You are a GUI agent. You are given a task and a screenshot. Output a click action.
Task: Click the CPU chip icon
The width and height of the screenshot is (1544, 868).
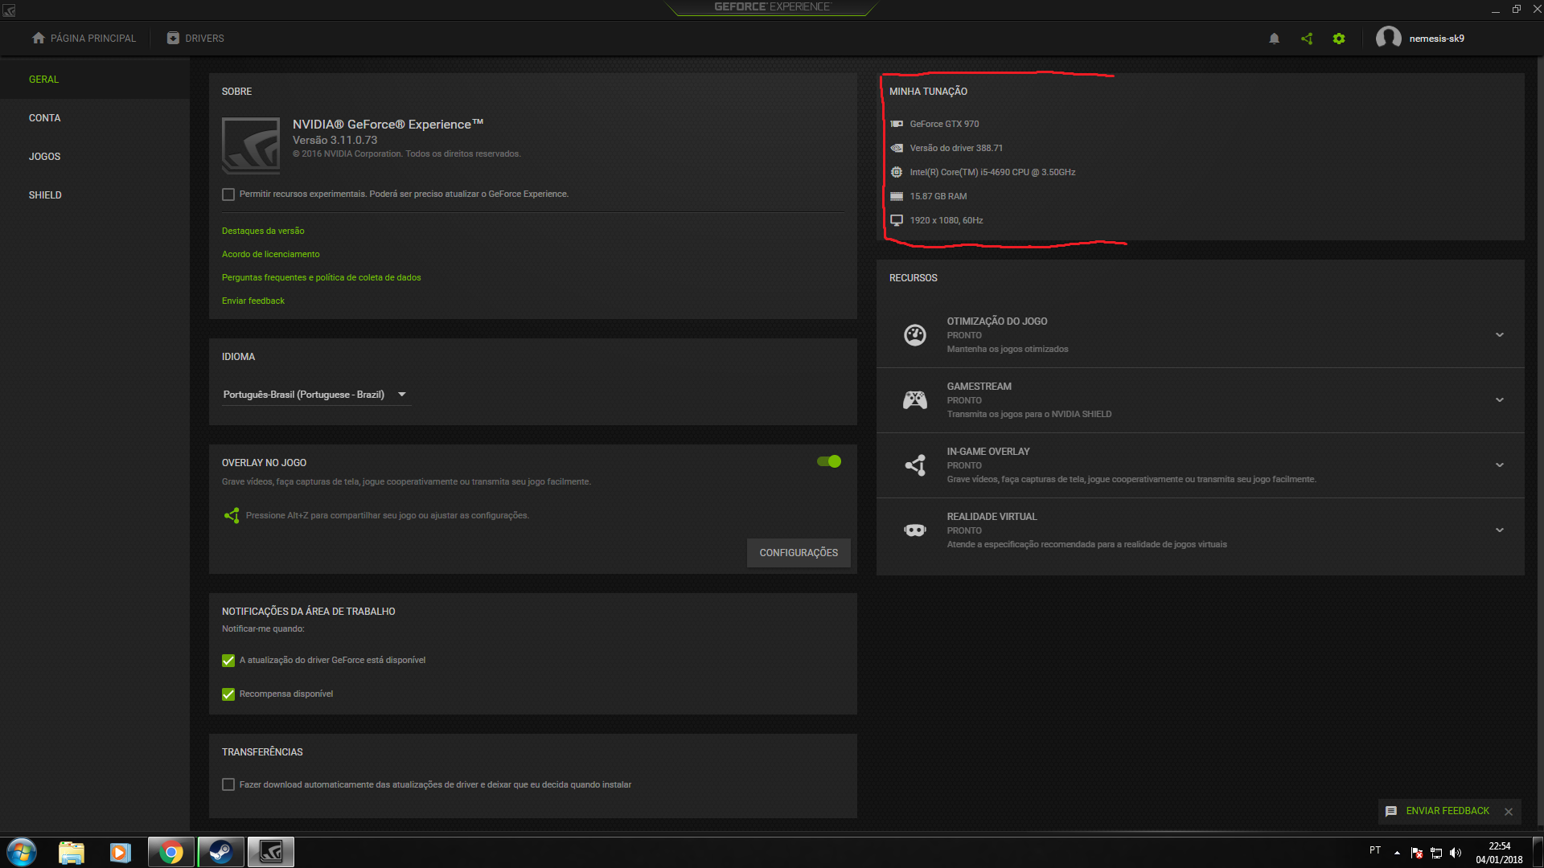[x=897, y=172]
